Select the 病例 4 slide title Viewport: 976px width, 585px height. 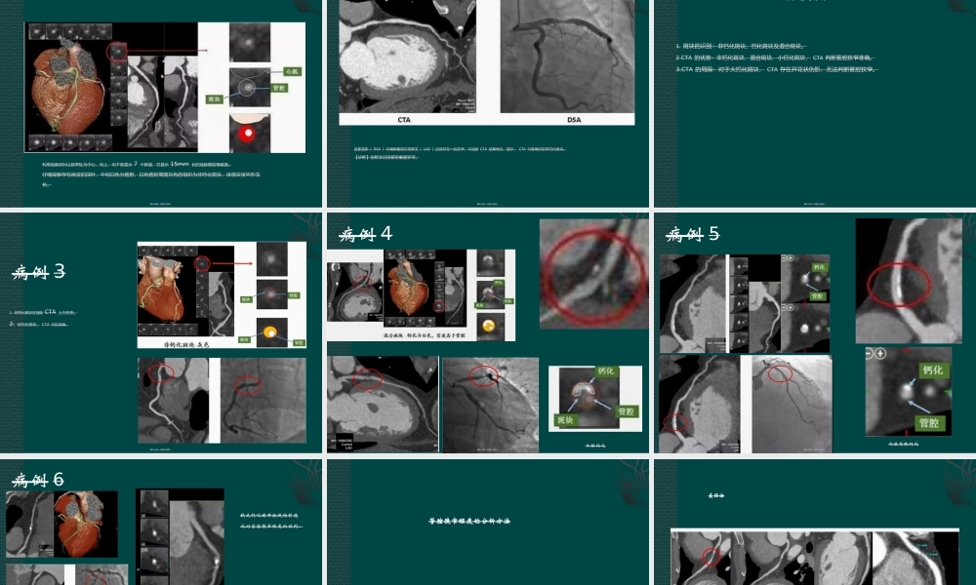(x=365, y=234)
